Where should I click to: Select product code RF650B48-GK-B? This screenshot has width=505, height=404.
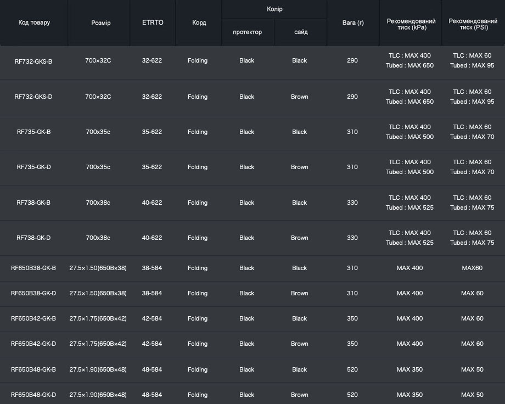pyautogui.click(x=33, y=369)
